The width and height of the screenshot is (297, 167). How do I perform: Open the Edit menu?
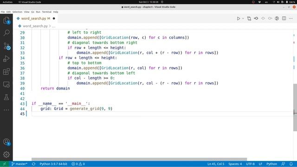[8, 12]
